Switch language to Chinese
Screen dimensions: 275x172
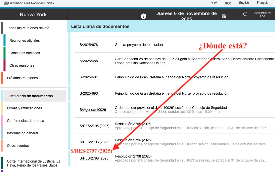tap(228, 3)
